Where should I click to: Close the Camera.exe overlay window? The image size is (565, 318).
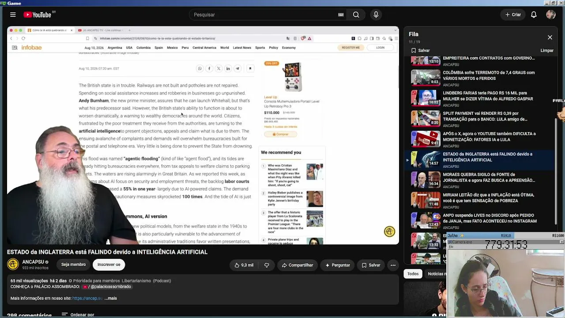click(x=561, y=242)
